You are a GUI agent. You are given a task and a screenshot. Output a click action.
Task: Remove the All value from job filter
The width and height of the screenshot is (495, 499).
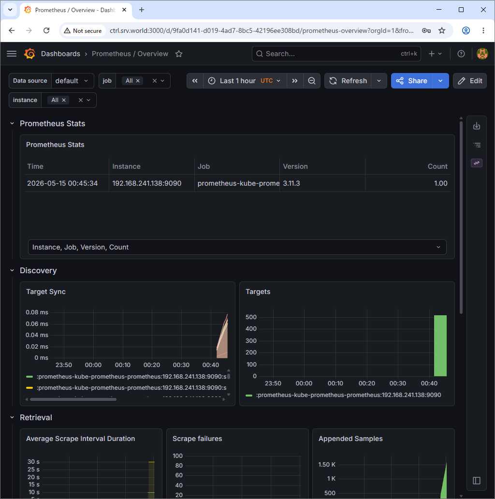pyautogui.click(x=138, y=81)
